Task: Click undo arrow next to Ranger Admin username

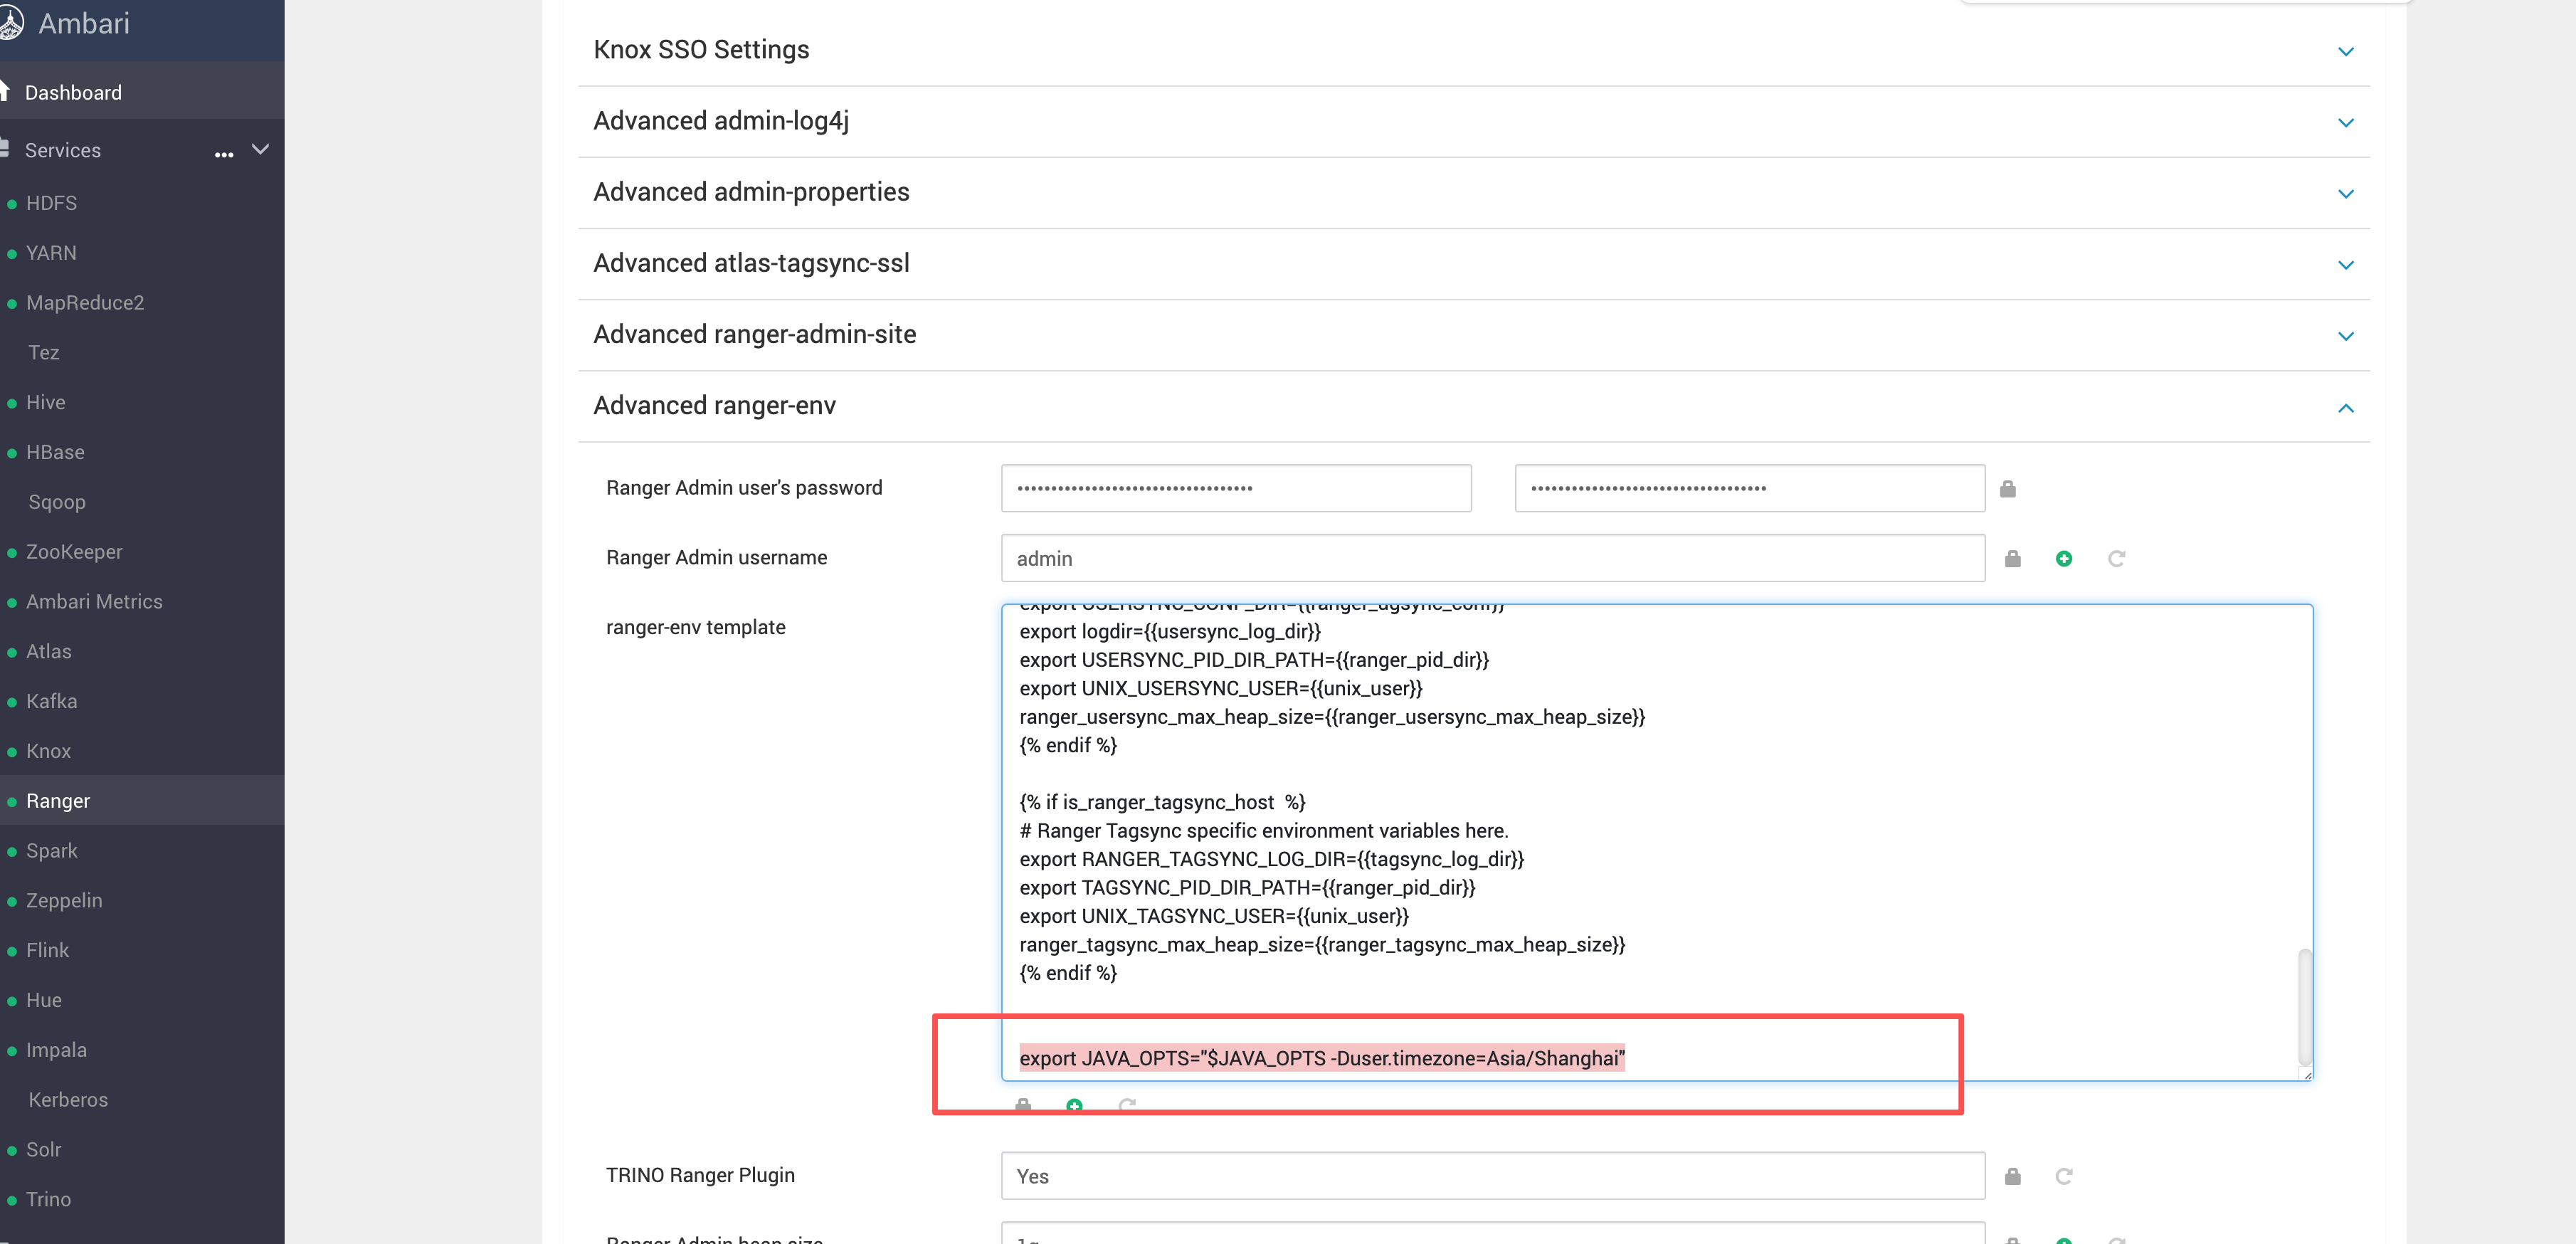Action: click(x=2116, y=559)
